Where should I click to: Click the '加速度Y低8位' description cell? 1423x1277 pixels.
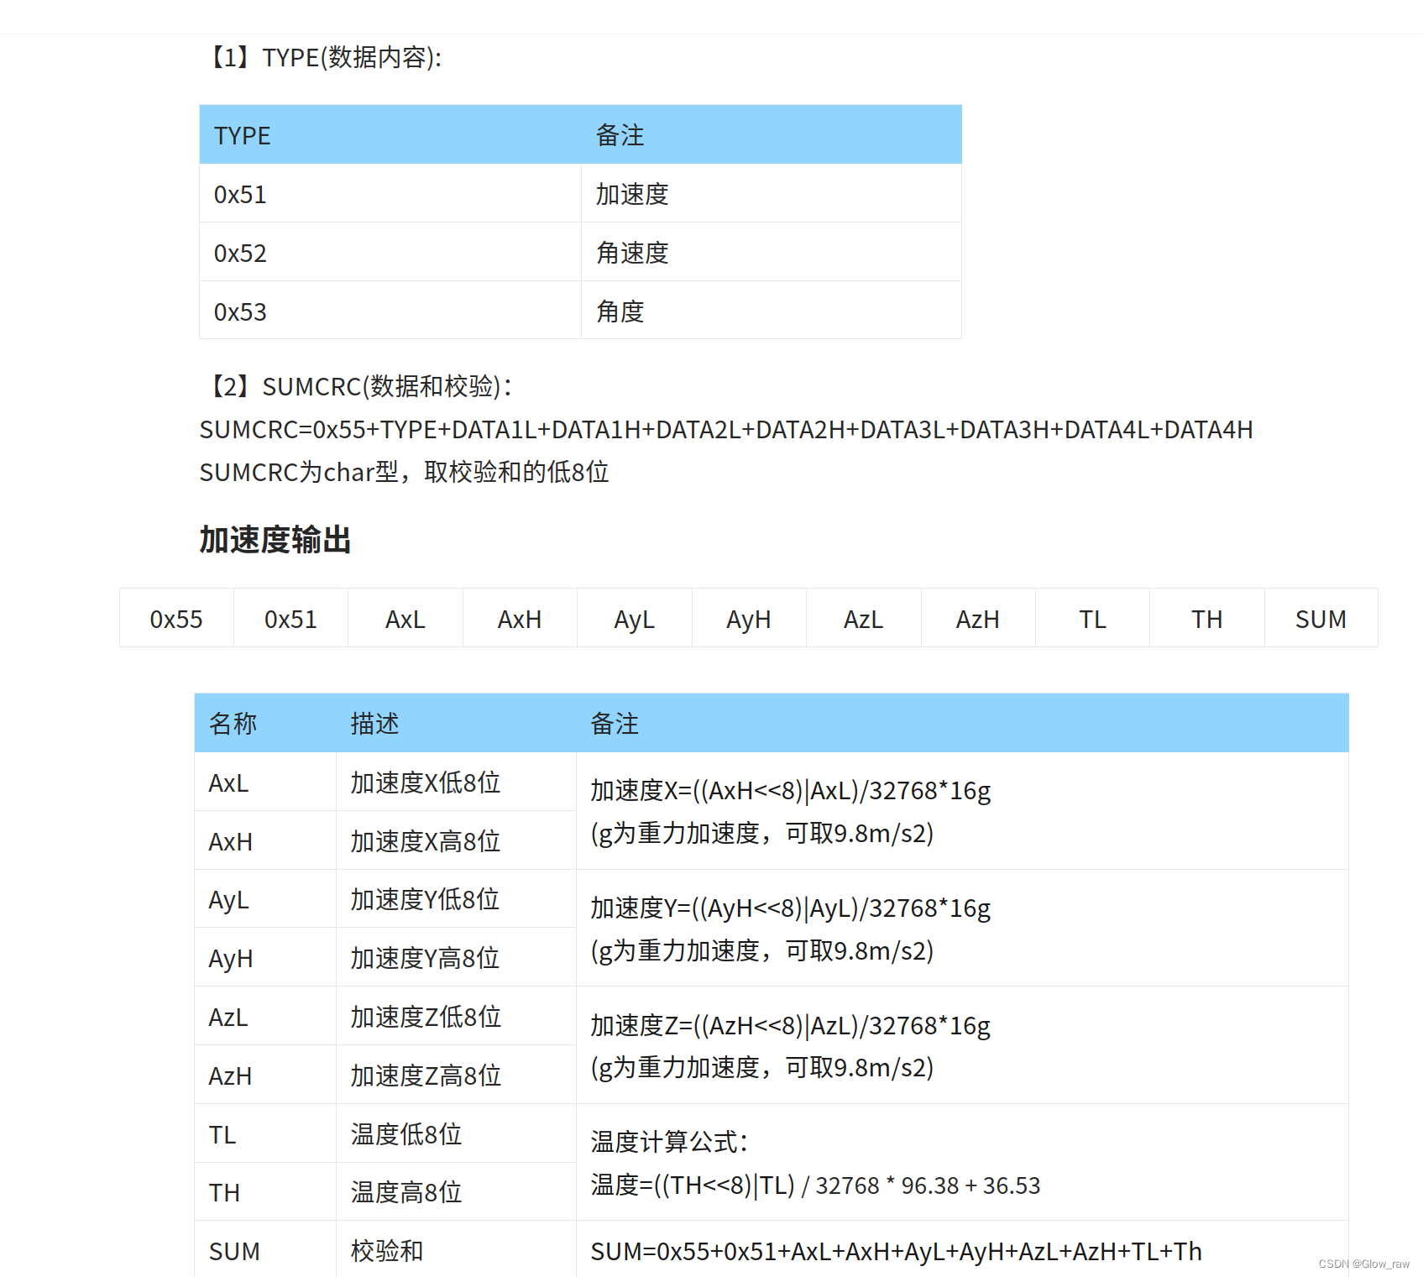(x=457, y=899)
